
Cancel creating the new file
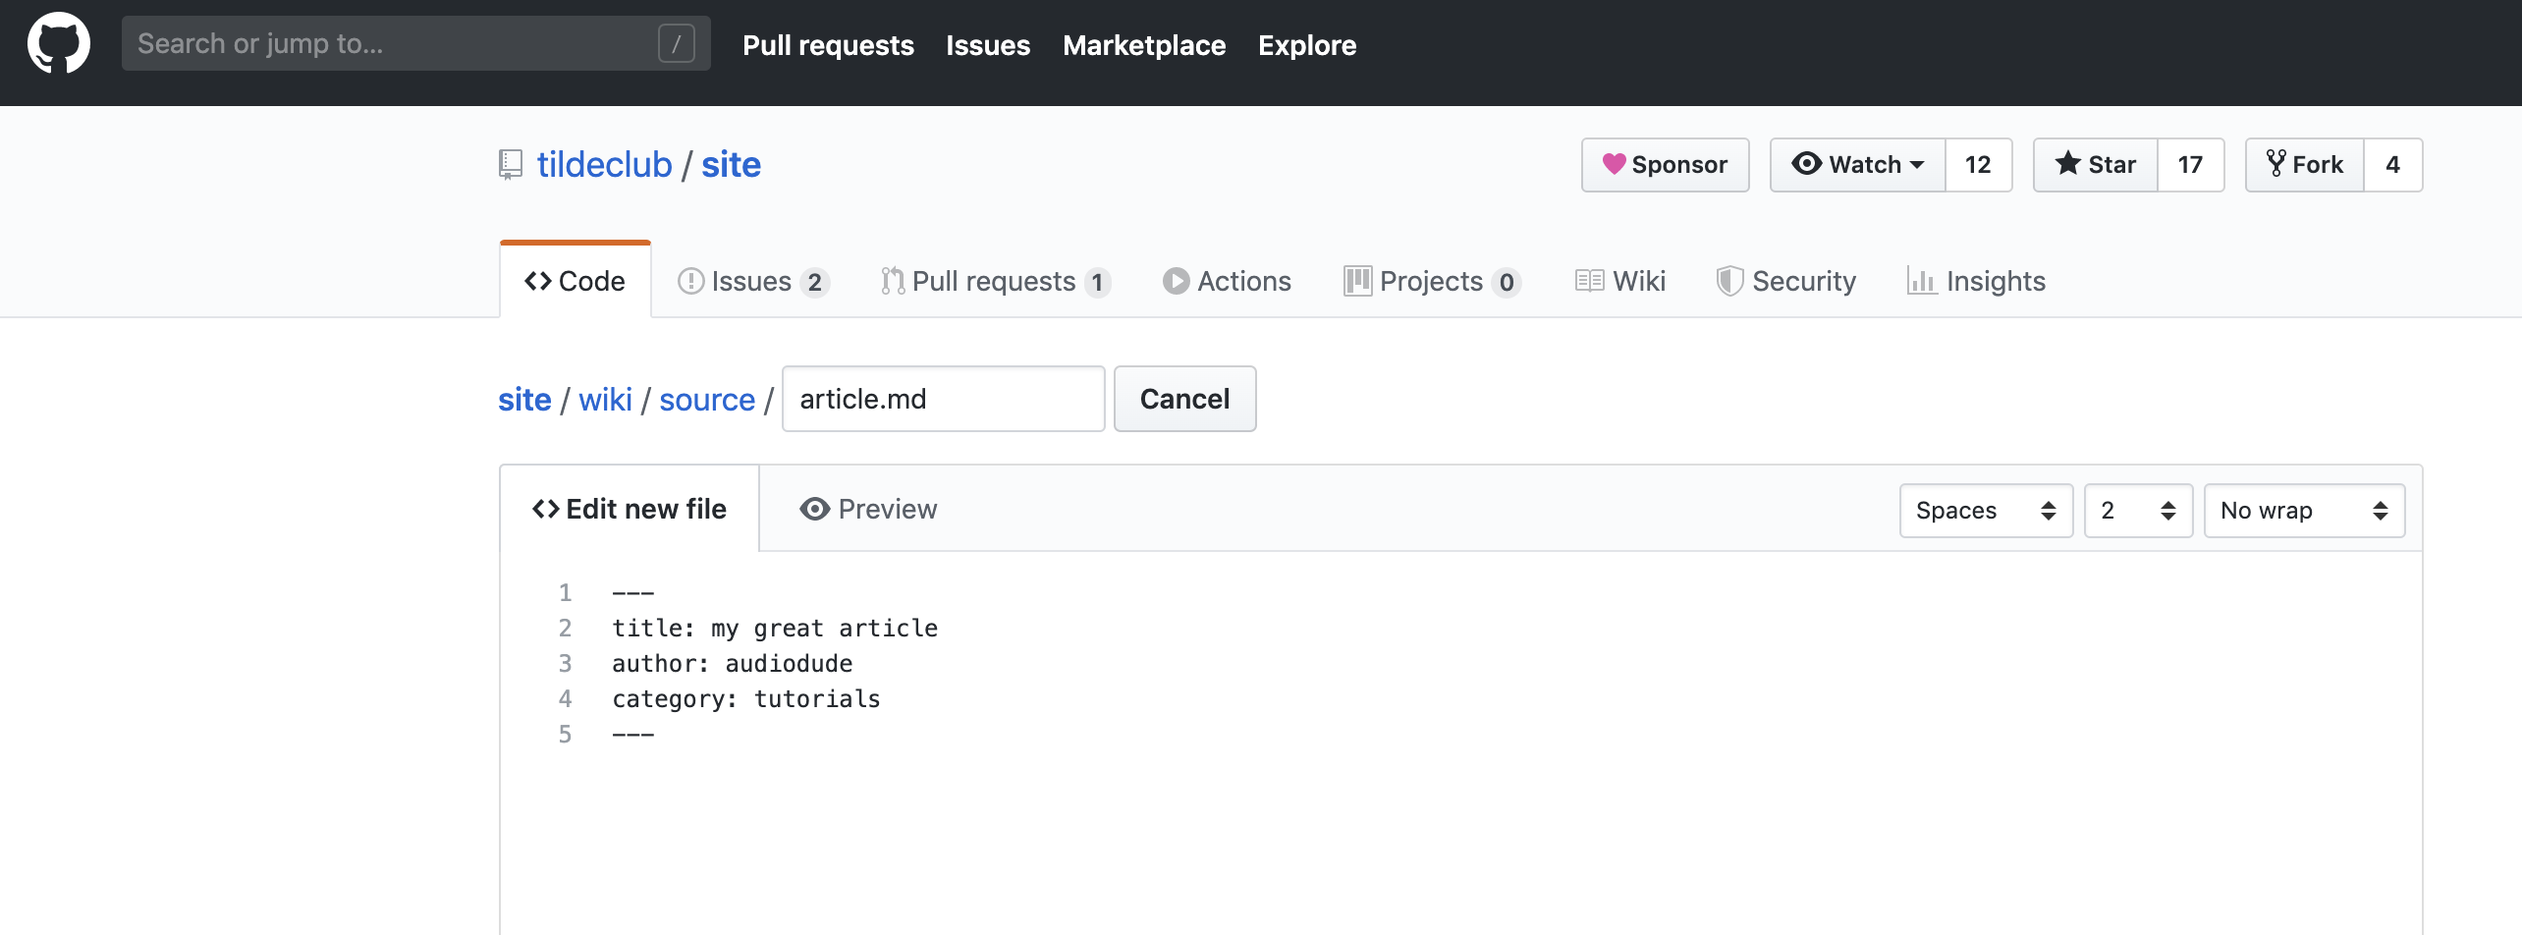pyautogui.click(x=1184, y=399)
